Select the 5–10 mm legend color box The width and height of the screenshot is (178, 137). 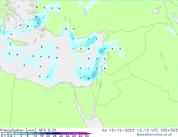(x=31, y=133)
